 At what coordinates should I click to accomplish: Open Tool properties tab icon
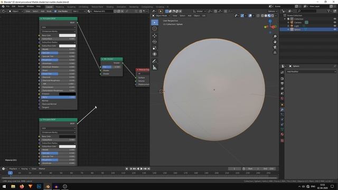click(x=282, y=72)
